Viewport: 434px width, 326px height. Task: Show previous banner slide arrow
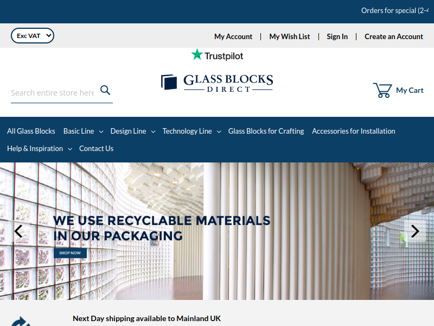18,231
